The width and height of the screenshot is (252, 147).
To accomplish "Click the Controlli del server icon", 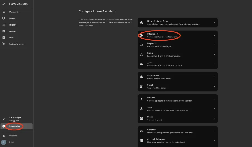I will [141, 141].
